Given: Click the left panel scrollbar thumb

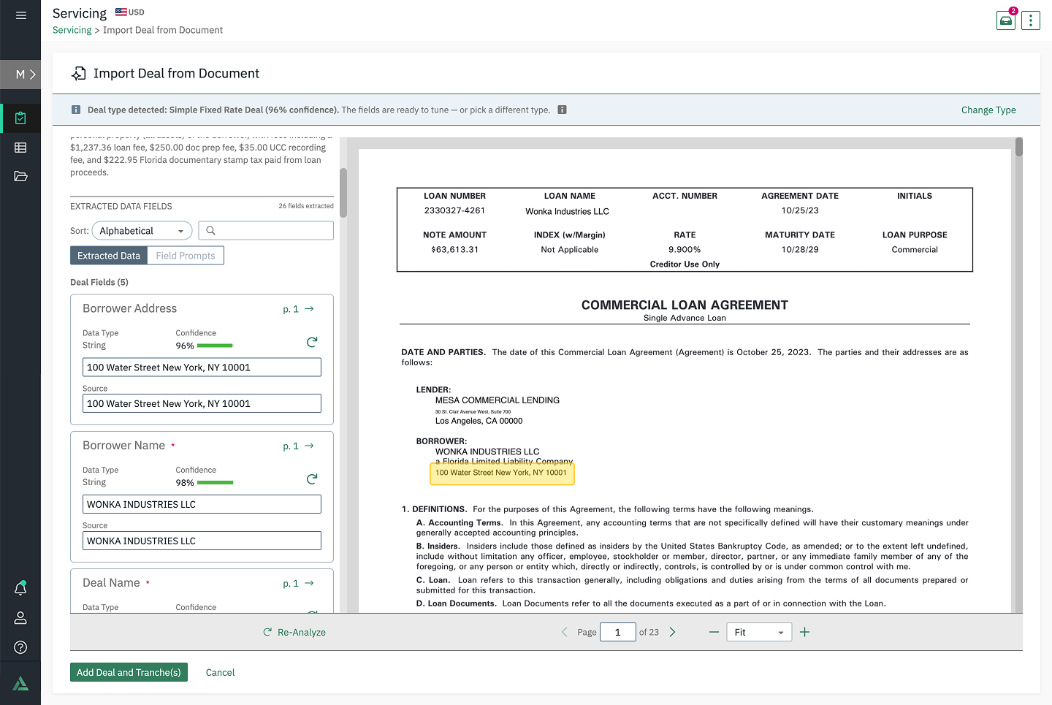Looking at the screenshot, I should (343, 193).
